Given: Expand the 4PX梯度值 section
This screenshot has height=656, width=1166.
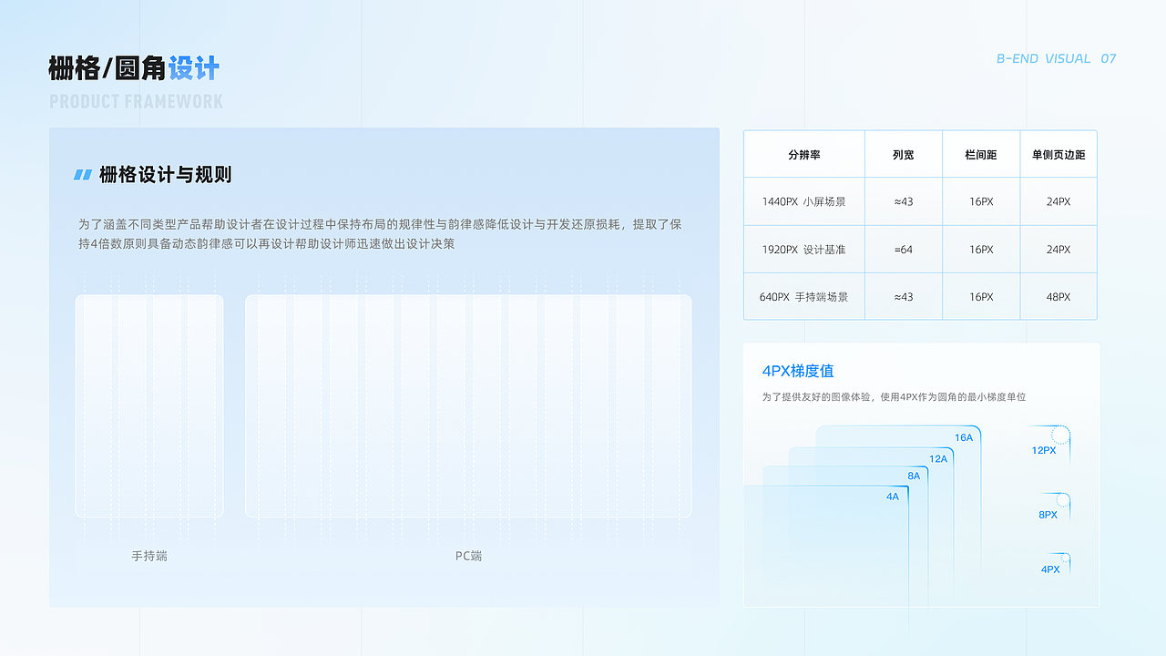Looking at the screenshot, I should tap(799, 371).
